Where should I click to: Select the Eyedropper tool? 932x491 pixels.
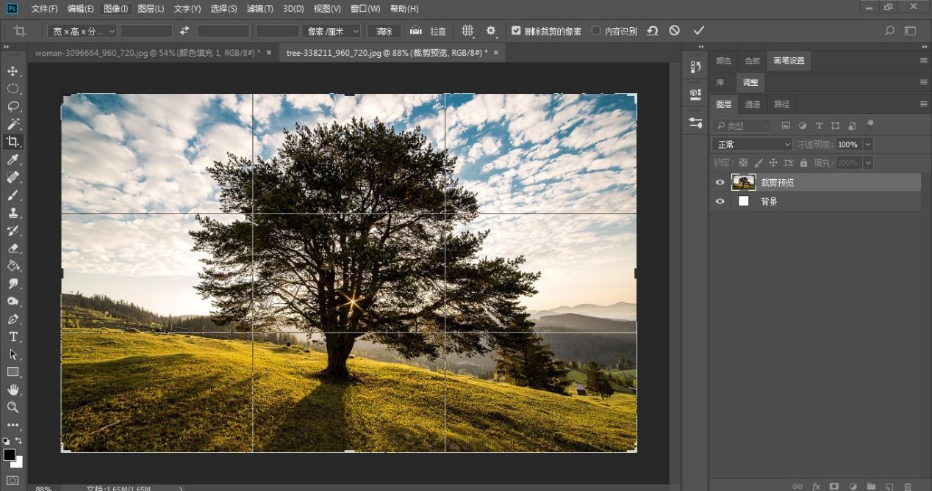pos(13,160)
